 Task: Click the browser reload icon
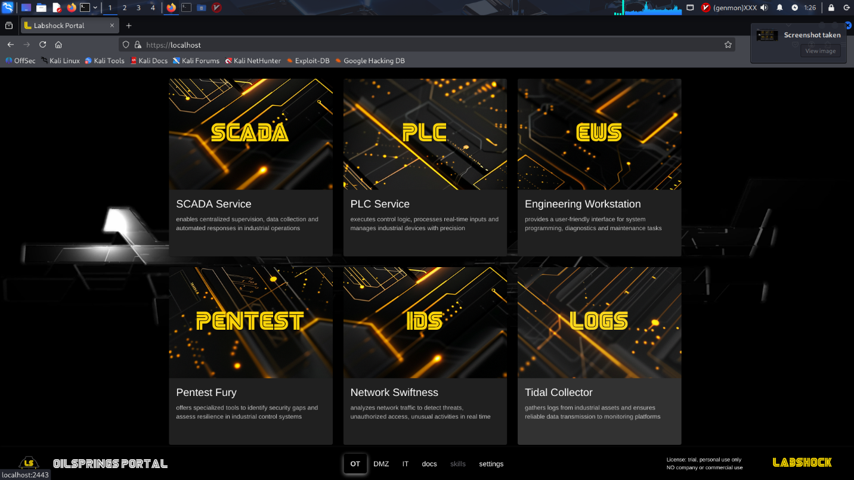pyautogui.click(x=43, y=45)
